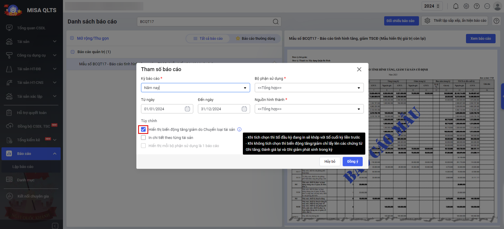504x229 pixels.
Task: Click the report preview thumbnail
Action: pos(392,136)
